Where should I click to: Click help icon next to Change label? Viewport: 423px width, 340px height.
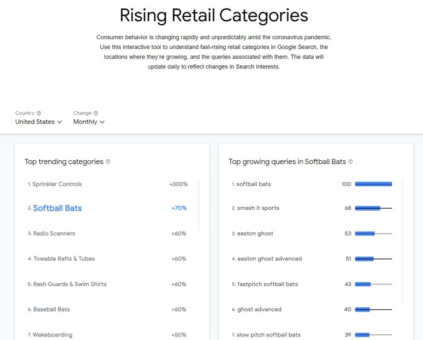(96, 113)
